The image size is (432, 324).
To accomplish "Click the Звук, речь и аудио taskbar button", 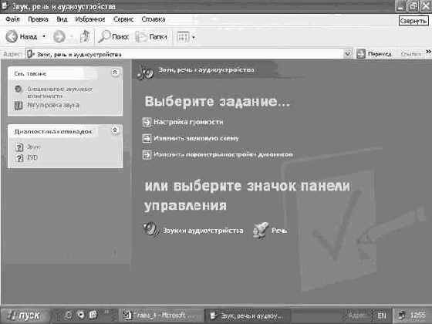I will click(248, 316).
